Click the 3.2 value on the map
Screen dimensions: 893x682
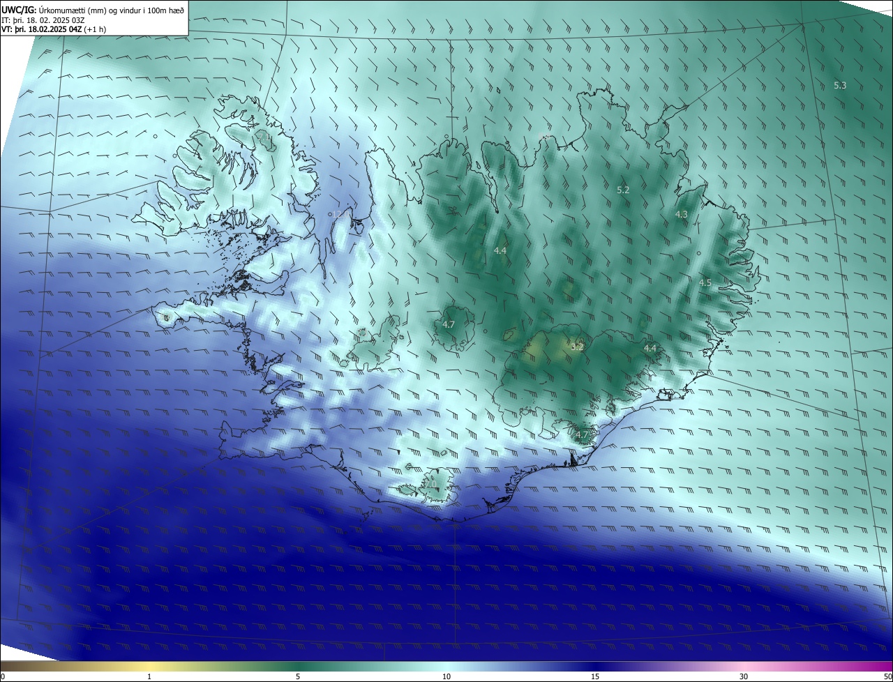pyautogui.click(x=577, y=347)
